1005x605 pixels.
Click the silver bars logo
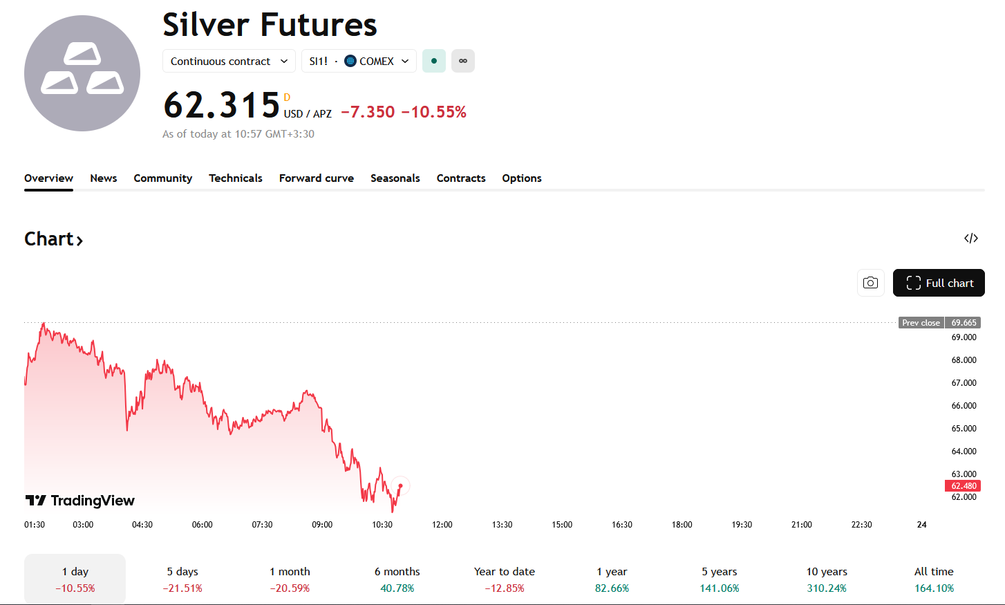pyautogui.click(x=82, y=73)
